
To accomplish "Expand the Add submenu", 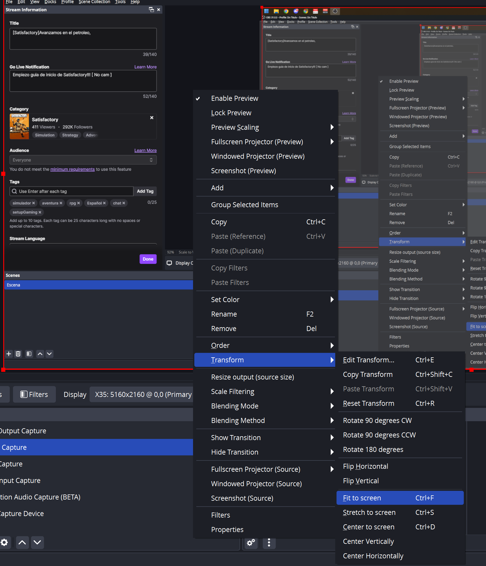I will tap(264, 188).
